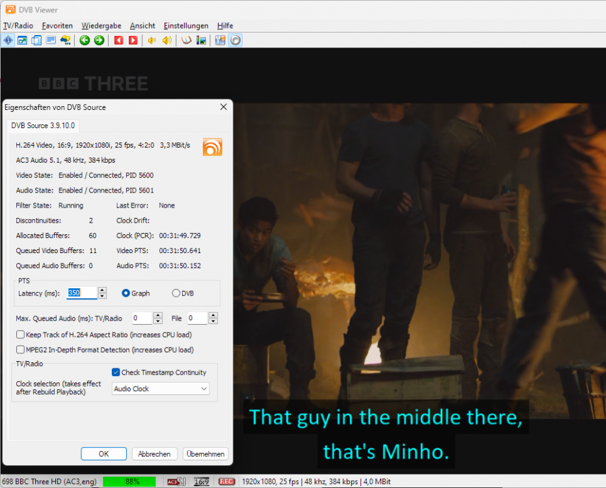The height and width of the screenshot is (488, 606).
Task: Increase Latency value with up spinner
Action: tap(102, 290)
